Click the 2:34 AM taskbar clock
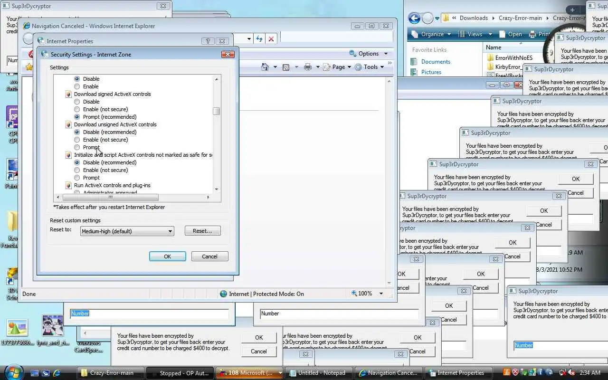608x380 pixels. coord(590,373)
